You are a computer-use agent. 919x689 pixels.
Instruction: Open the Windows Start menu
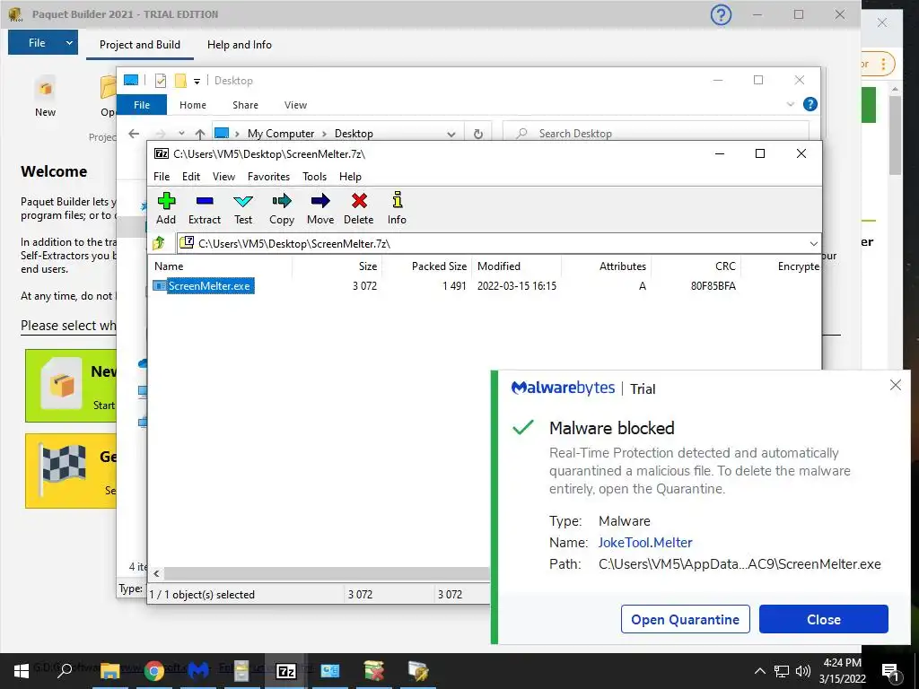point(22,670)
